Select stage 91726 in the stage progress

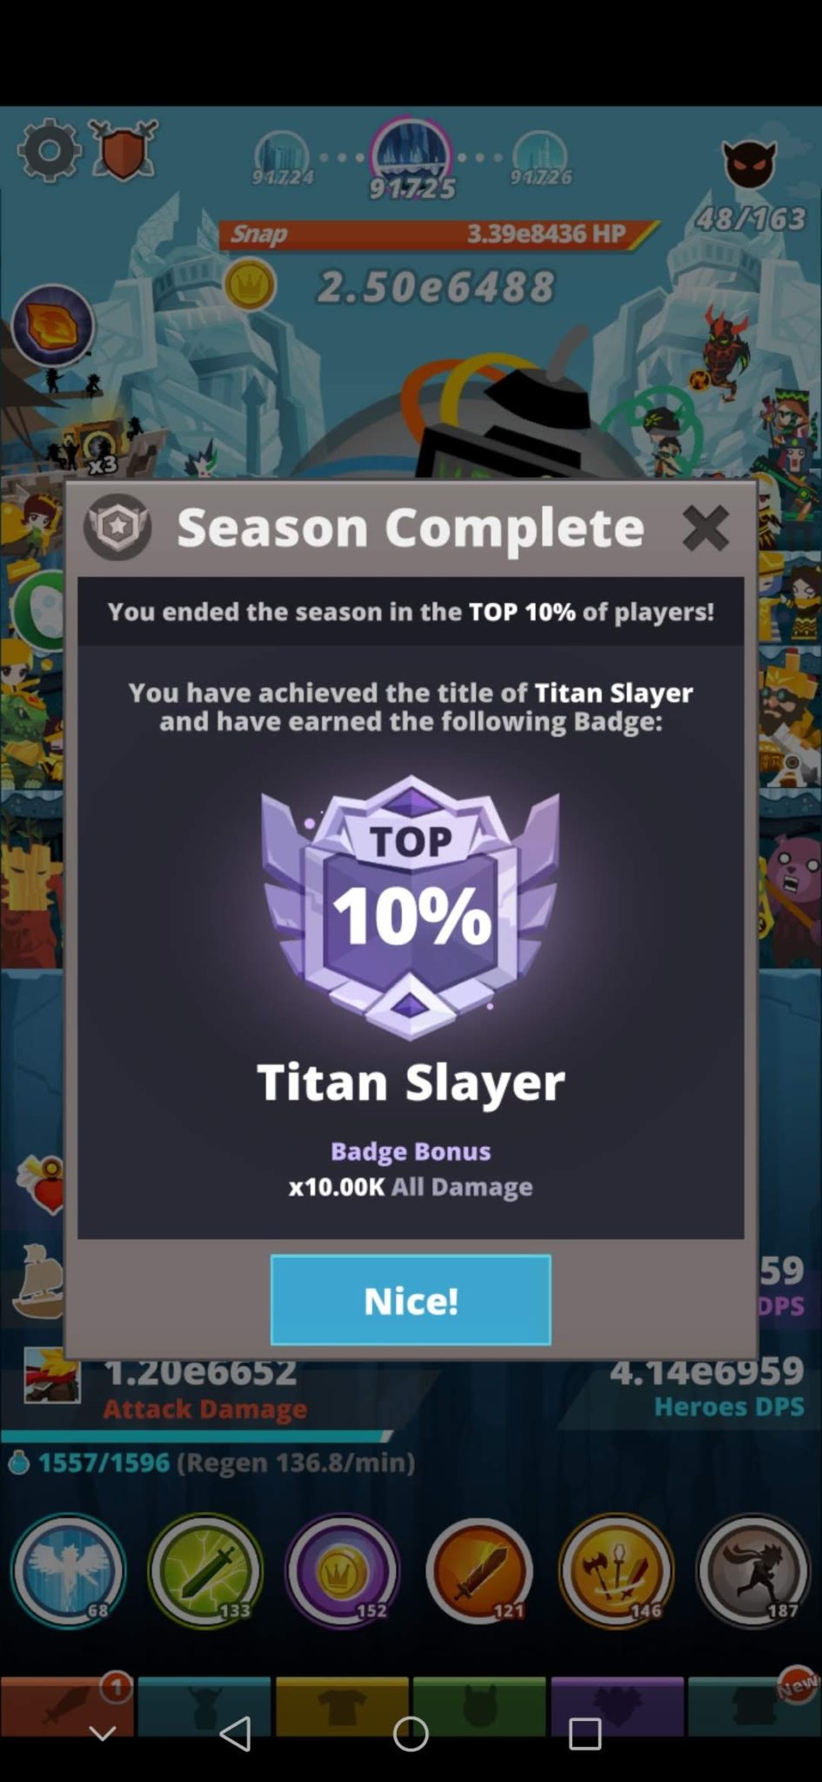[540, 159]
